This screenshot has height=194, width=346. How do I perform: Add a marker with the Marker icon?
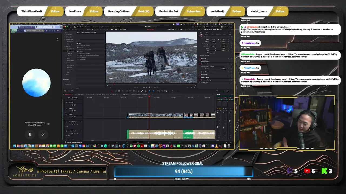153,91
